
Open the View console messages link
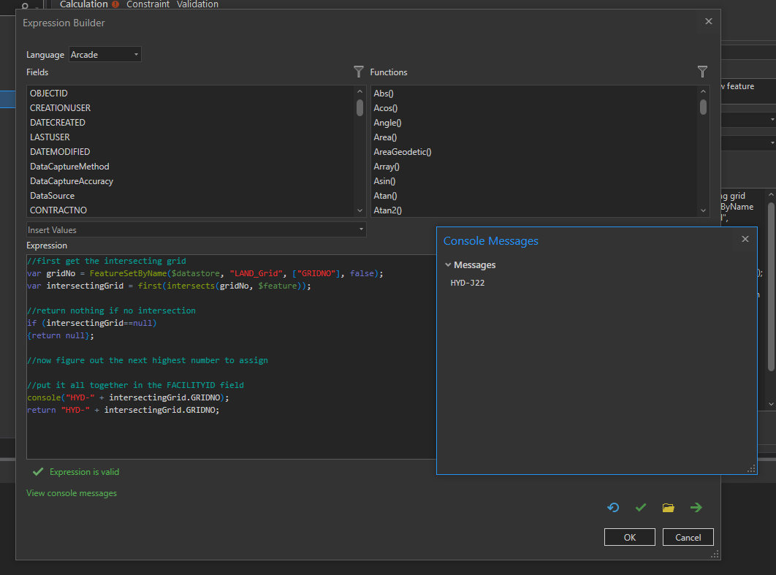click(72, 493)
